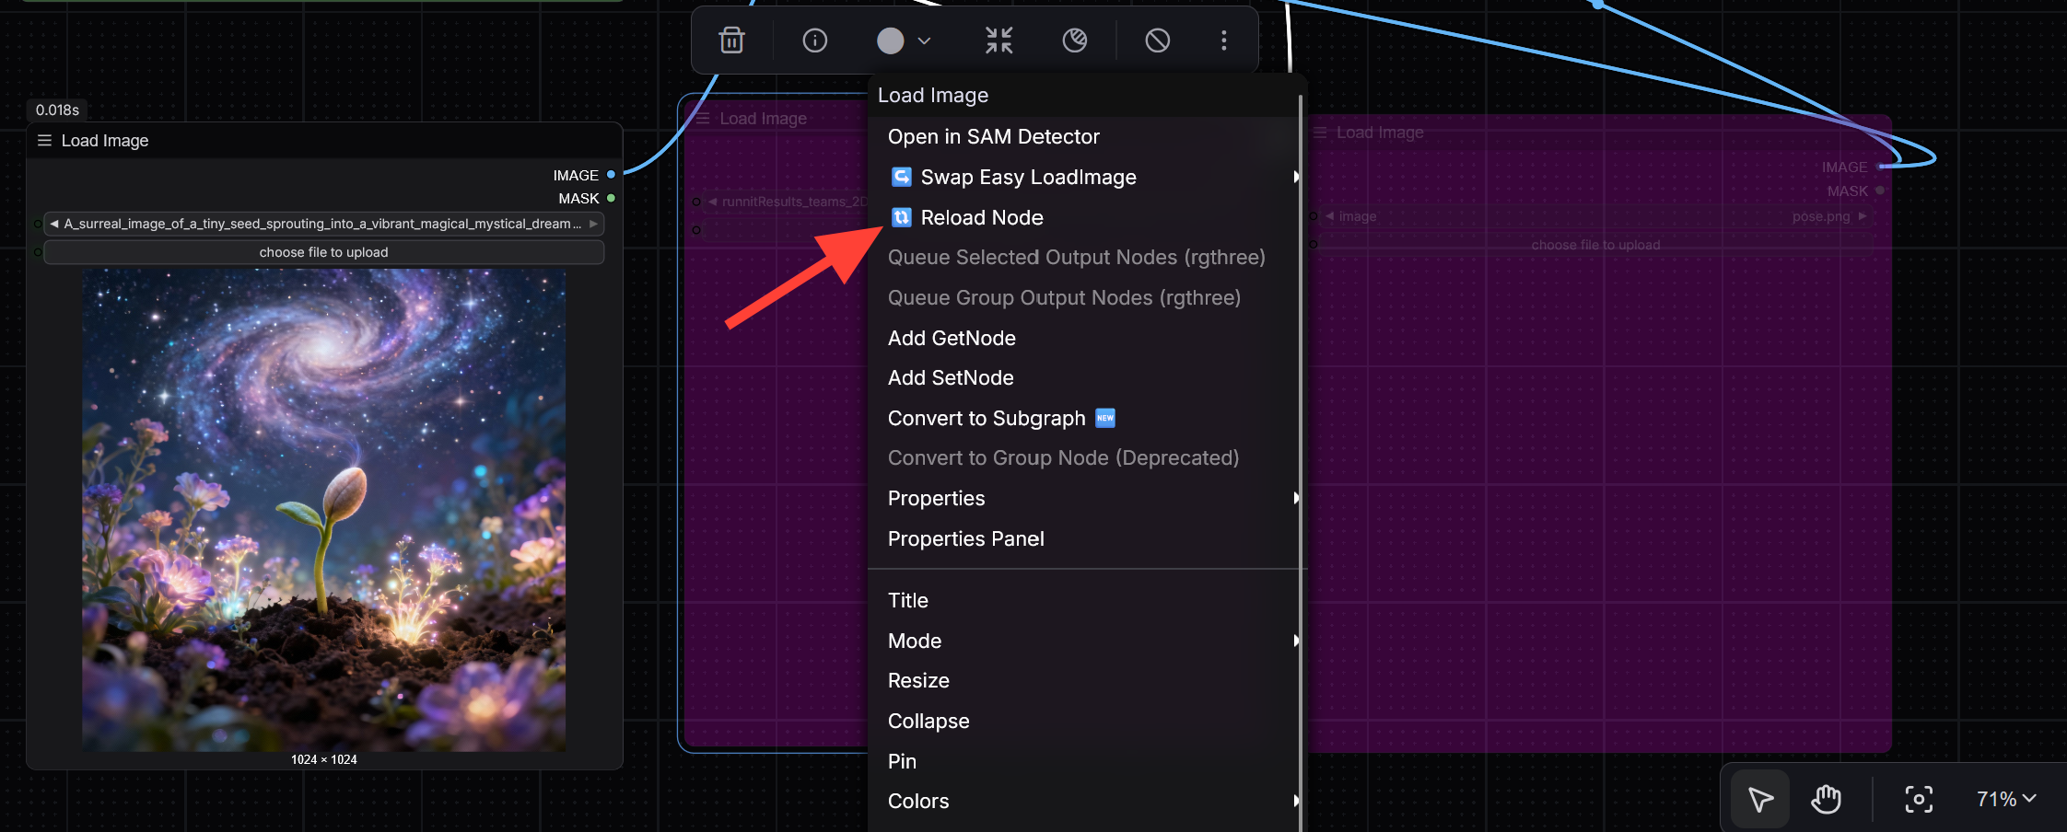2067x832 pixels.
Task: Activate the pan hand tool
Action: [x=1827, y=799]
